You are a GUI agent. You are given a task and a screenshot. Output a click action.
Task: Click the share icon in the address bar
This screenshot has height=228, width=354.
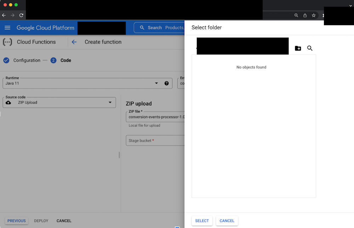(x=305, y=15)
